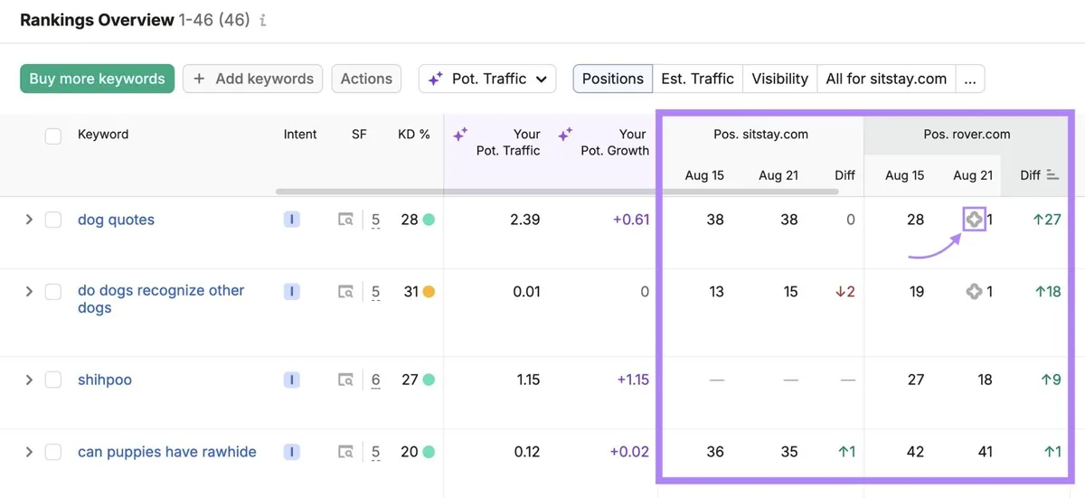Click the Buy more keywords button
This screenshot has width=1085, height=498.
97,79
